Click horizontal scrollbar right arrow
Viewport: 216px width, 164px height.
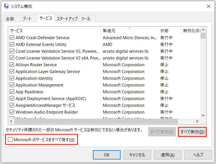197,121
